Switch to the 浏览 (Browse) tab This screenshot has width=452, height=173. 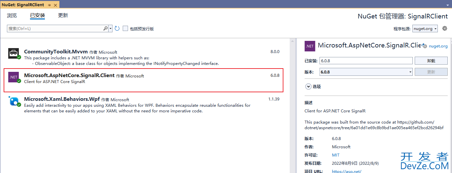click(x=12, y=15)
